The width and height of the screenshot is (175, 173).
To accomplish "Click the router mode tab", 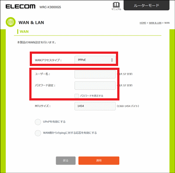I will (x=147, y=5).
